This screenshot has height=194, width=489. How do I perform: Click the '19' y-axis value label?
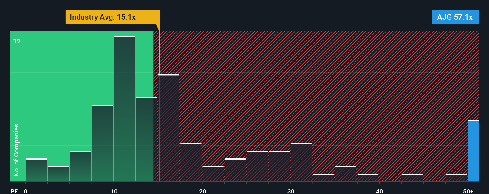tap(17, 41)
